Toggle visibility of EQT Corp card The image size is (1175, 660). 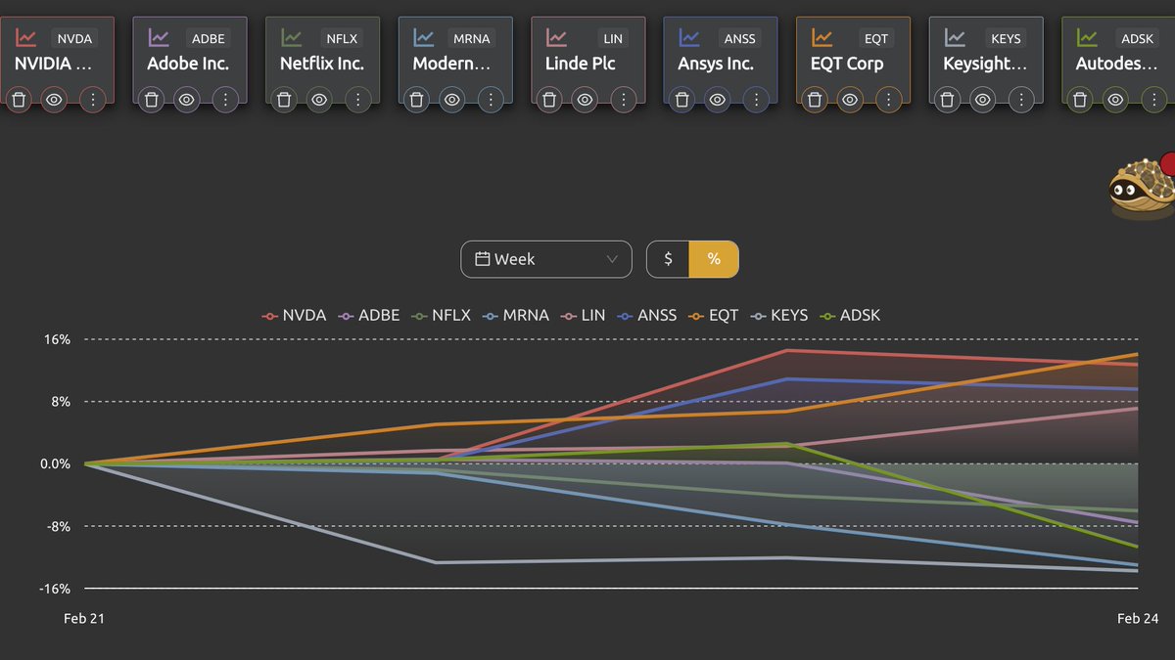pos(850,100)
